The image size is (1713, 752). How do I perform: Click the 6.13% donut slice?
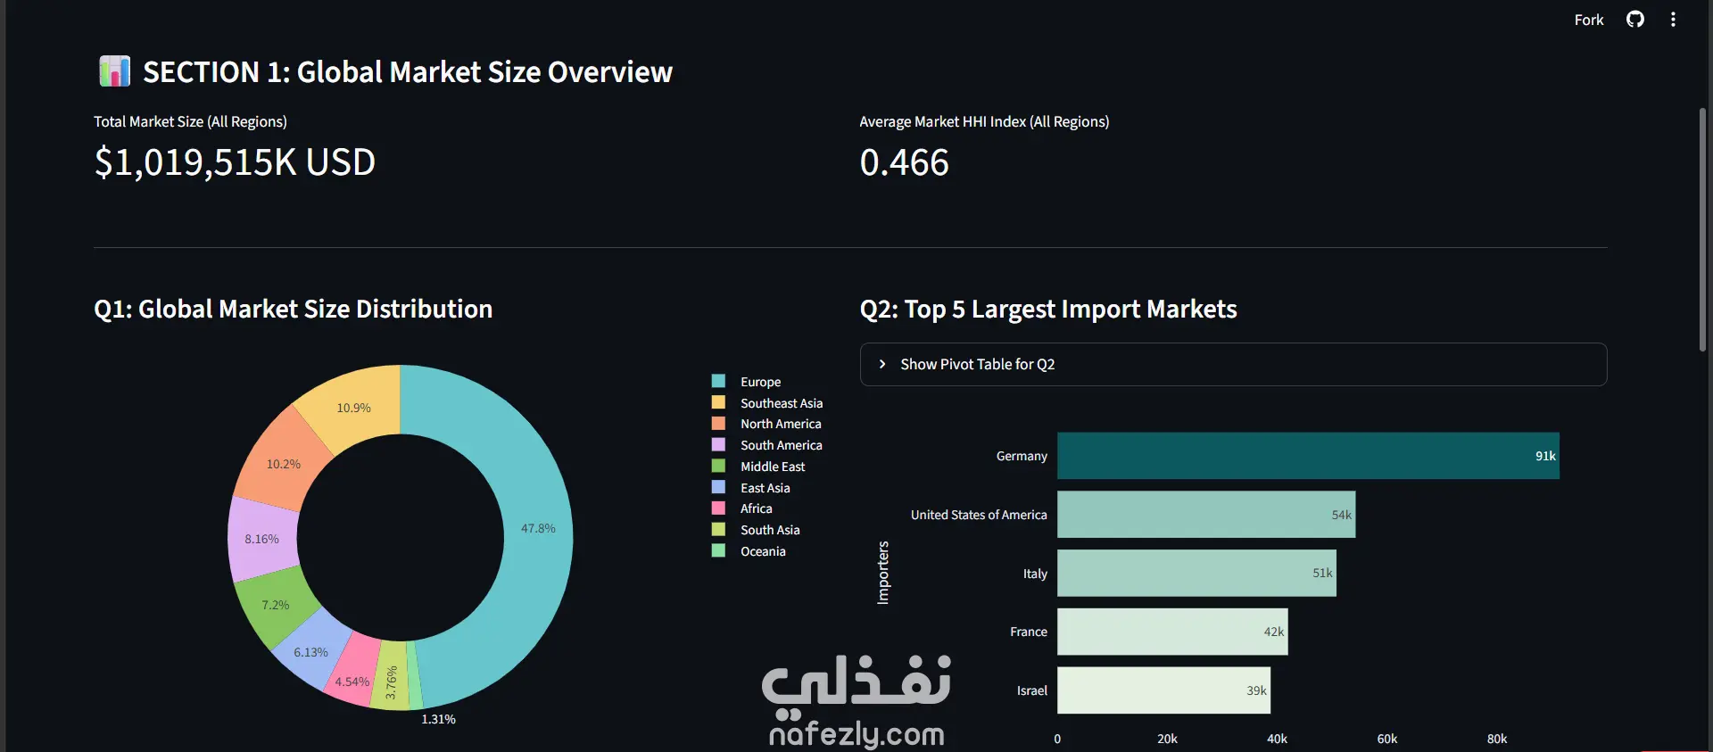tap(310, 652)
